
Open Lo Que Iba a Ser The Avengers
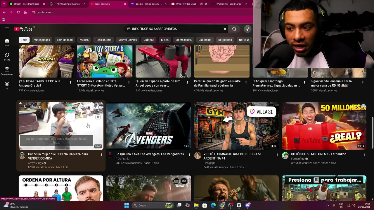pyautogui.click(x=150, y=154)
